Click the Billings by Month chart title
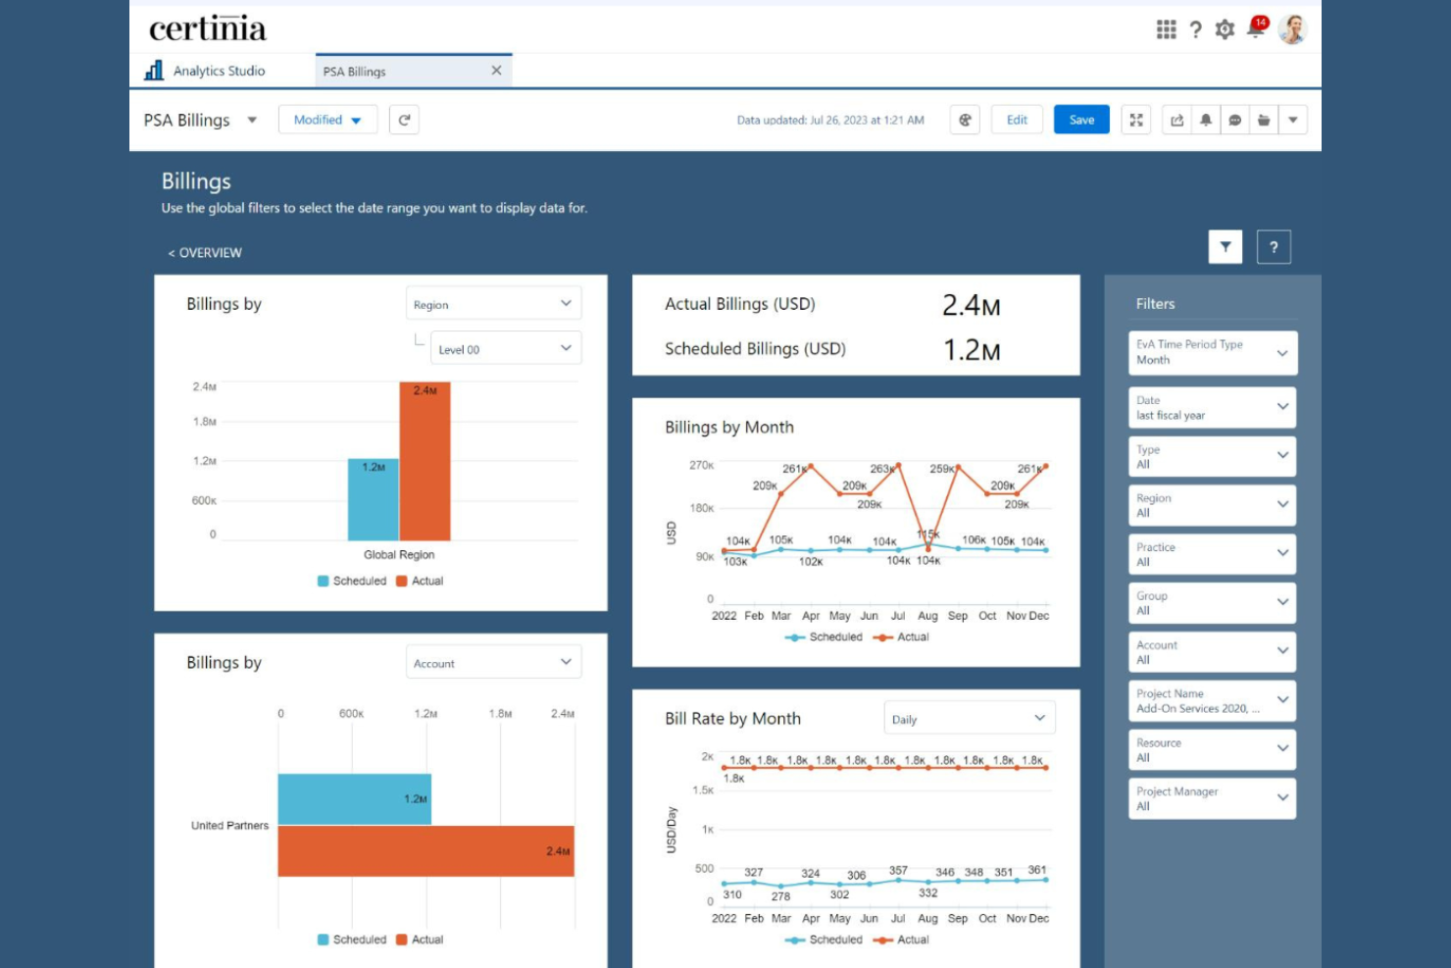1451x968 pixels. pos(729,427)
